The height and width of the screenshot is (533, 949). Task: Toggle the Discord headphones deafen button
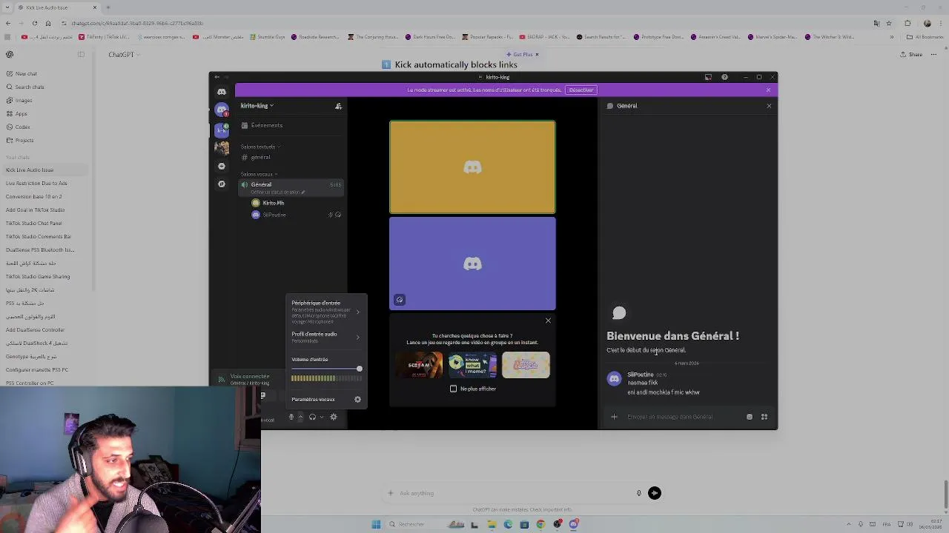coord(312,418)
